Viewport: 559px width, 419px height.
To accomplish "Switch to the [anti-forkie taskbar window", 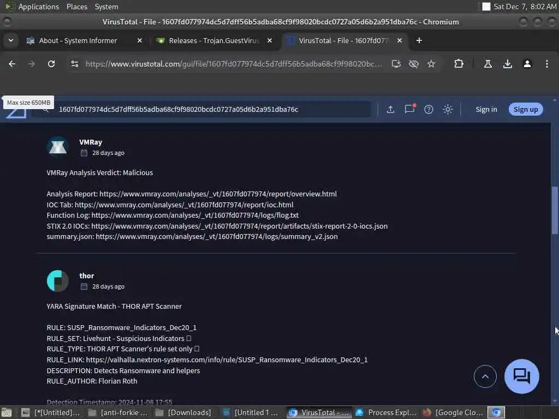I will pyautogui.click(x=118, y=412).
